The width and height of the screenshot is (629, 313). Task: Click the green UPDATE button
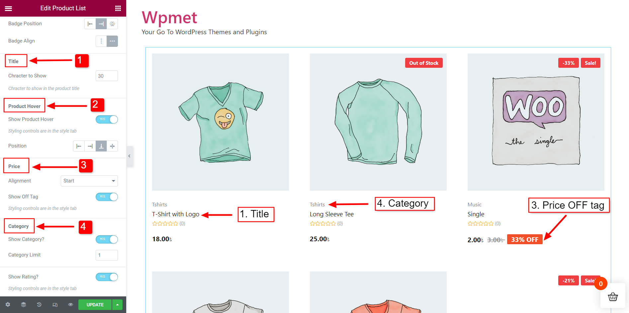(95, 305)
